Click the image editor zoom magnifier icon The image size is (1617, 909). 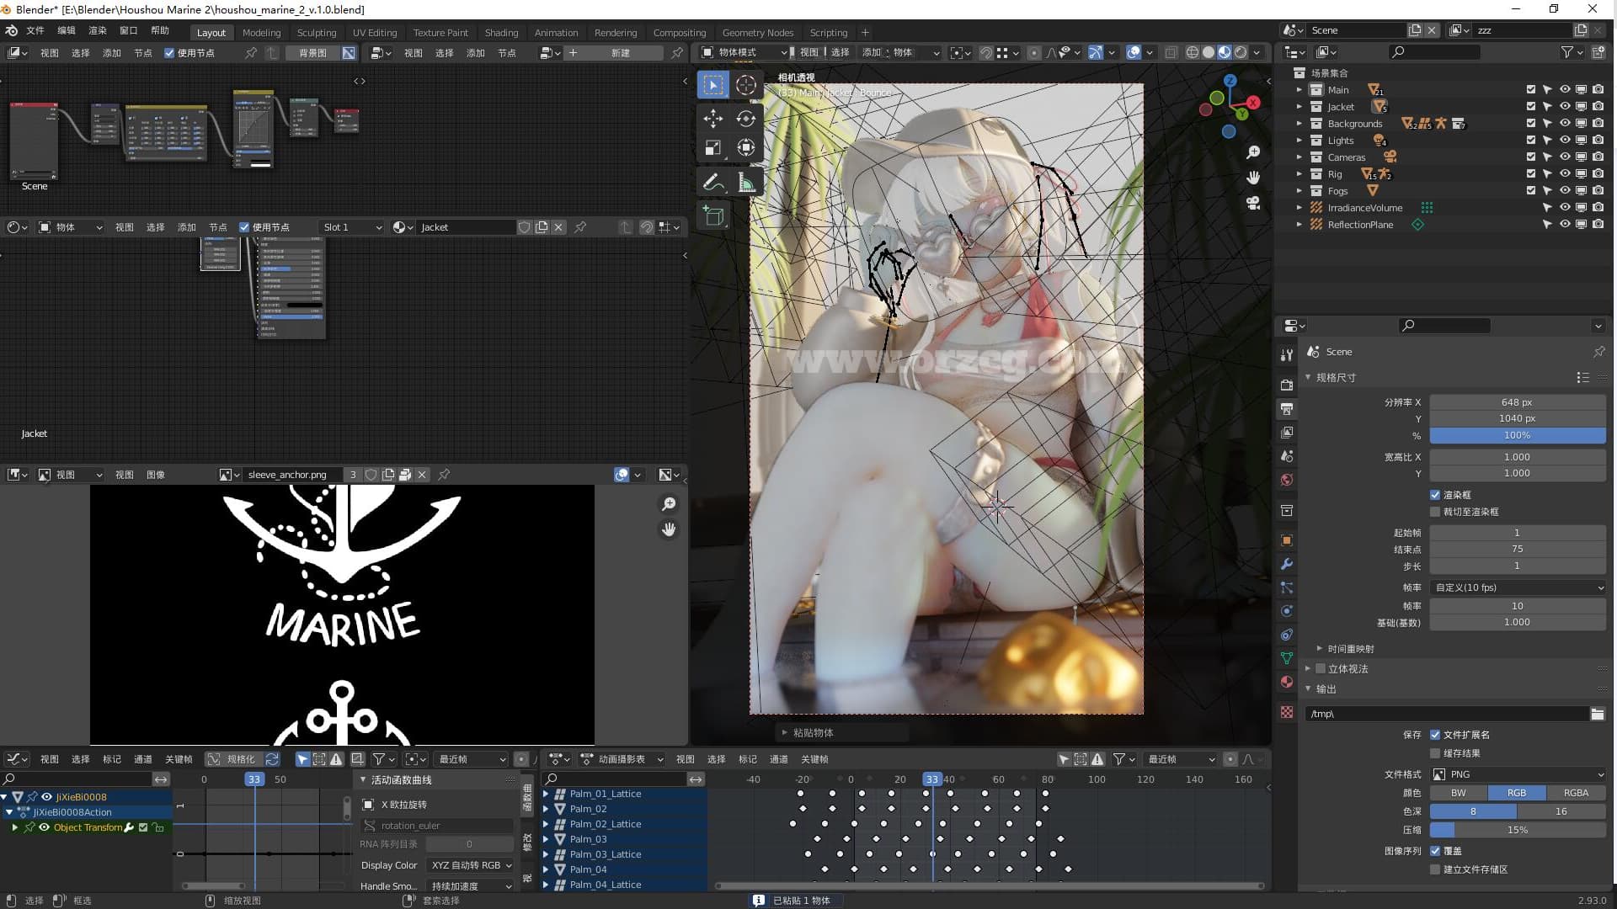coord(669,503)
